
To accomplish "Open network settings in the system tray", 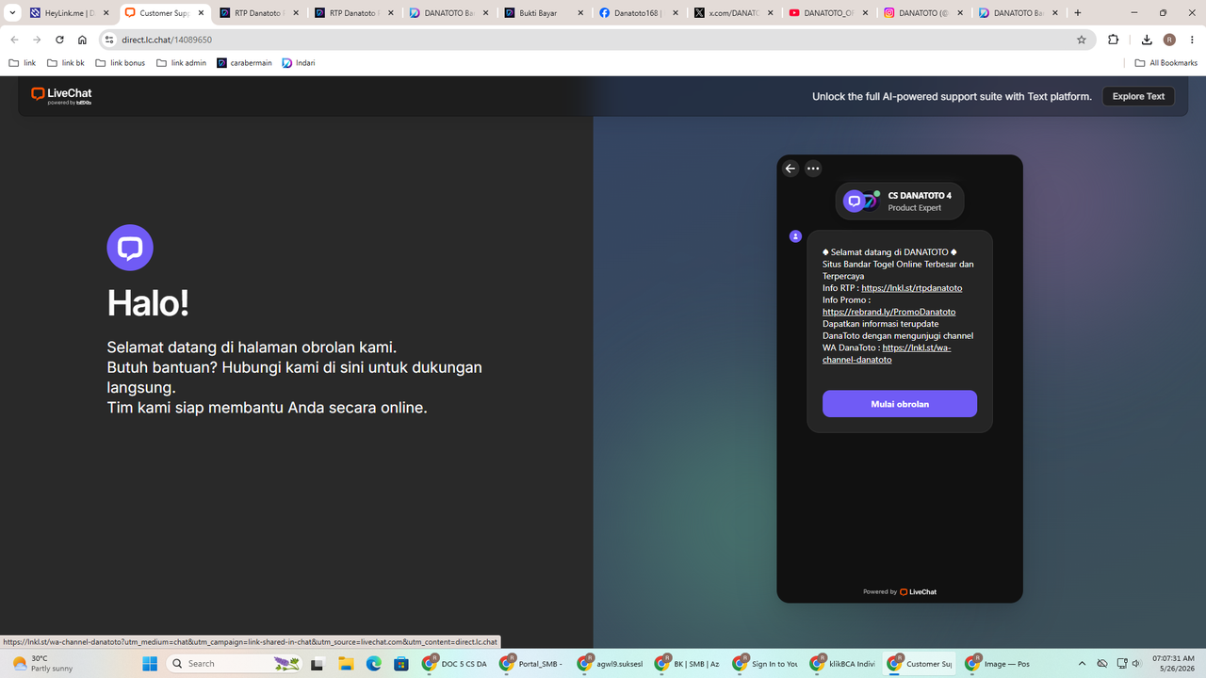I will pyautogui.click(x=1121, y=664).
